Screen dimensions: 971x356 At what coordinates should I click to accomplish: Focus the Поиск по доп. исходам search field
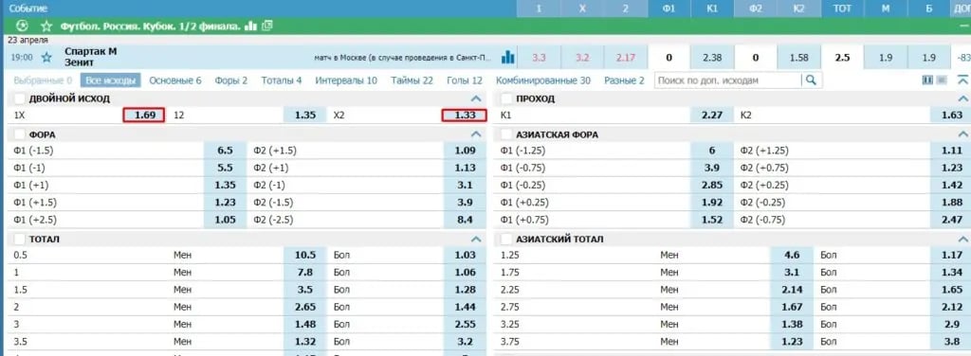click(x=728, y=80)
